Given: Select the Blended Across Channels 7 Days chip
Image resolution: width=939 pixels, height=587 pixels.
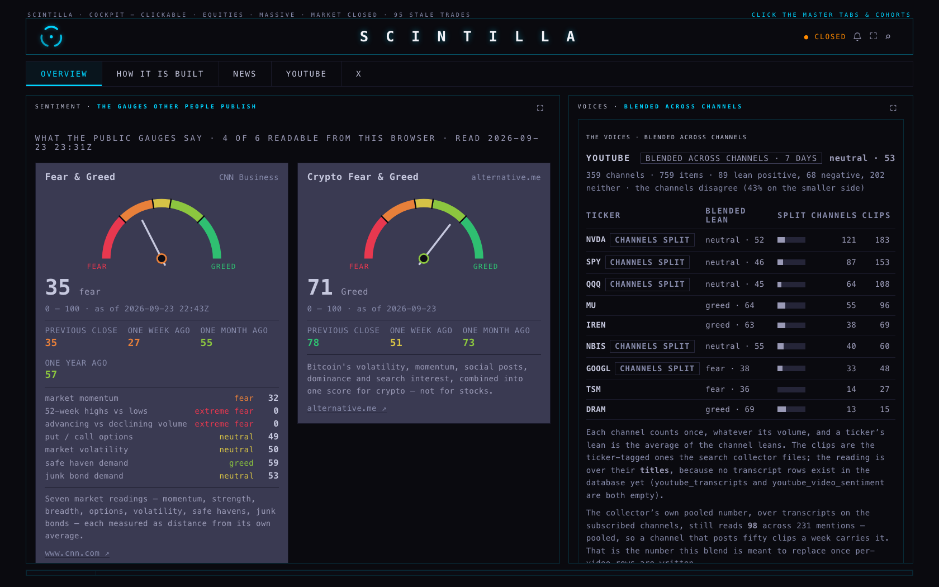Looking at the screenshot, I should point(731,158).
